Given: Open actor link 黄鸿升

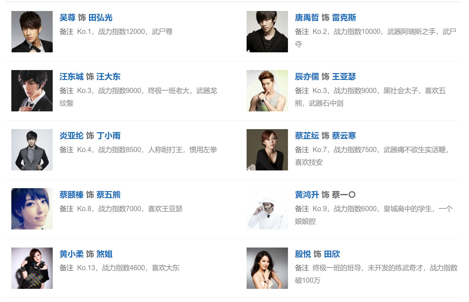Looking at the screenshot, I should pyautogui.click(x=307, y=195).
